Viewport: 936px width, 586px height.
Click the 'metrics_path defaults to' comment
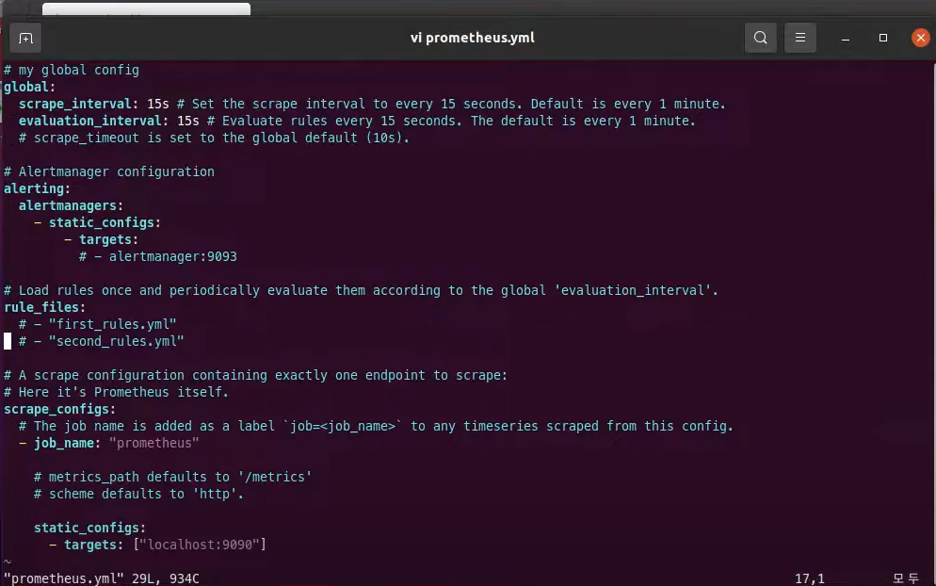(x=173, y=478)
